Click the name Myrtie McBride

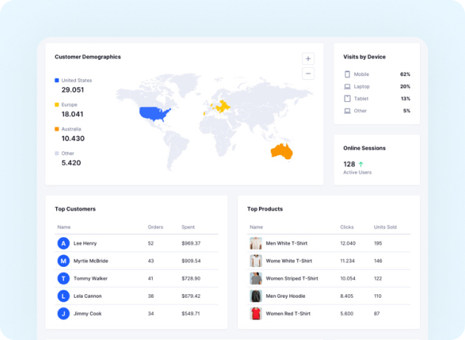point(91,261)
